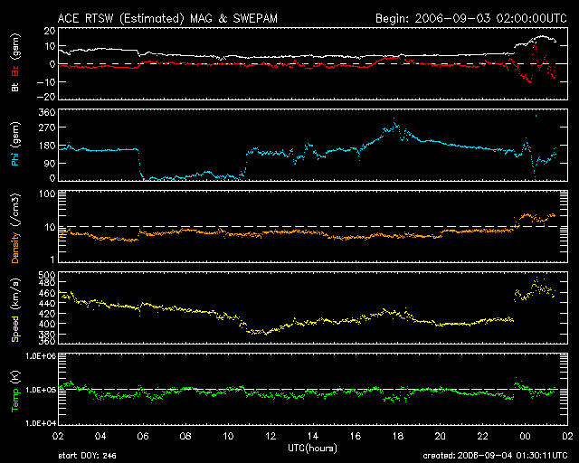This screenshot has width=579, height=463.
Task: Click the "-10" tick on the Bt Bz axis
Action: [46, 82]
